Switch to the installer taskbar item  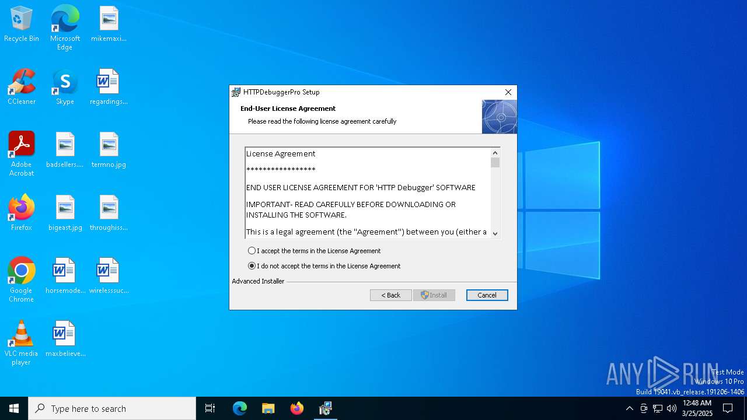pos(326,408)
